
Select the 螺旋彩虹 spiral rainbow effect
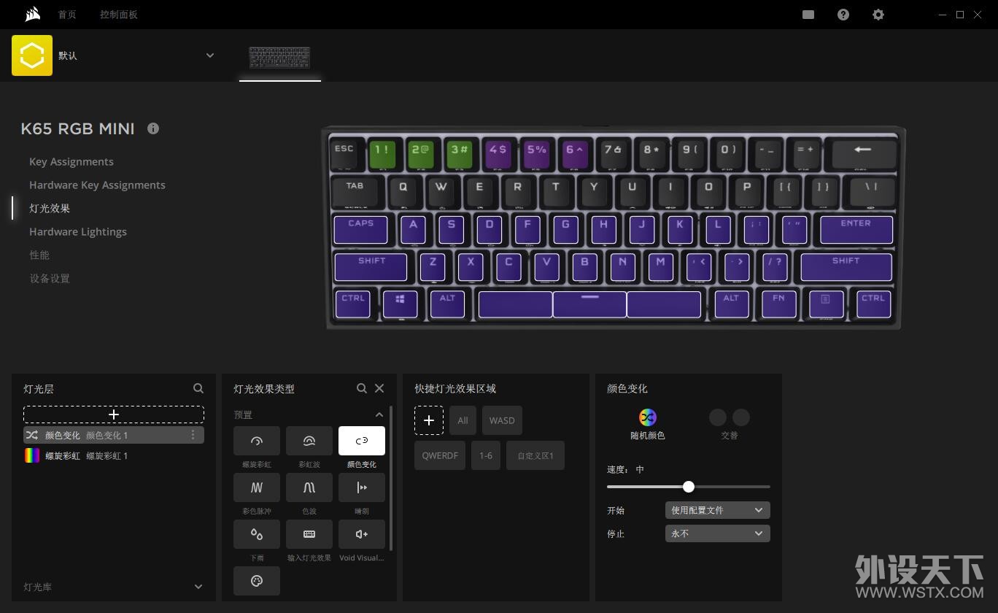257,441
